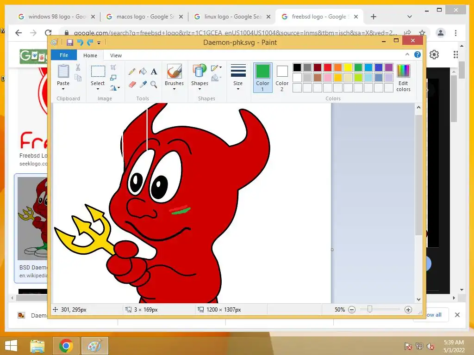Click Paint vertical scrollbar down arrow
This screenshot has height=355, width=474.
(418, 300)
